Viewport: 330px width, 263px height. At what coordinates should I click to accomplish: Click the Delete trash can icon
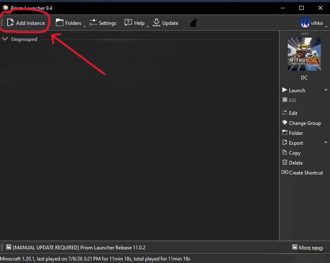pyautogui.click(x=284, y=162)
